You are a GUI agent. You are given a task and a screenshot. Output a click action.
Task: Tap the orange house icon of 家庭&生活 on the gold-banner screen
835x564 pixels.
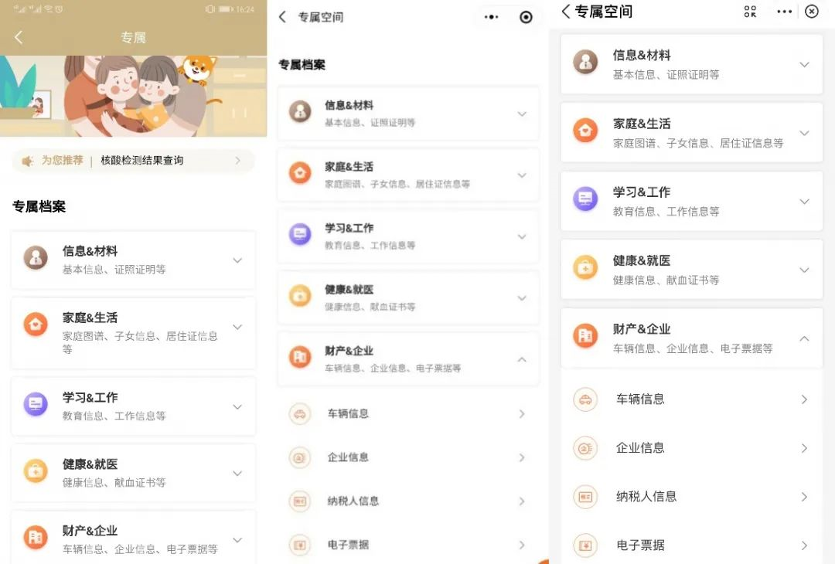click(36, 324)
